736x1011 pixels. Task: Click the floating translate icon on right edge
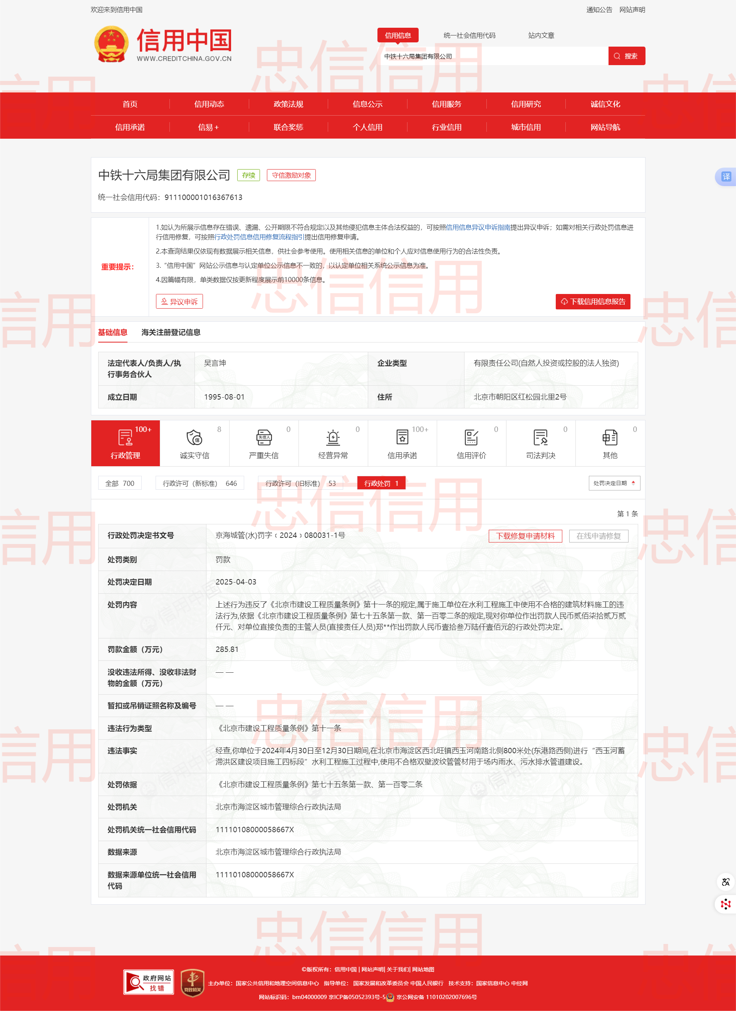tap(726, 176)
